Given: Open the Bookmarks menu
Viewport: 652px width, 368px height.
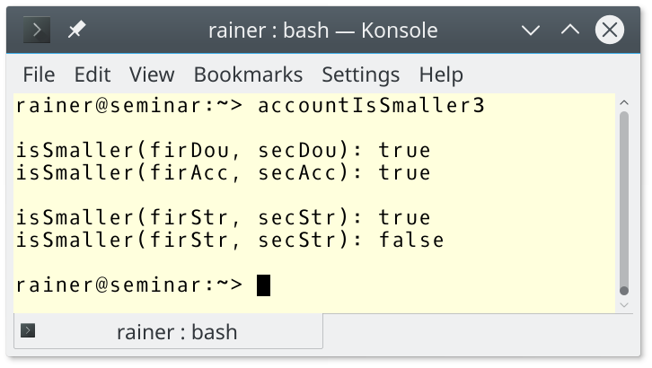Looking at the screenshot, I should (248, 74).
